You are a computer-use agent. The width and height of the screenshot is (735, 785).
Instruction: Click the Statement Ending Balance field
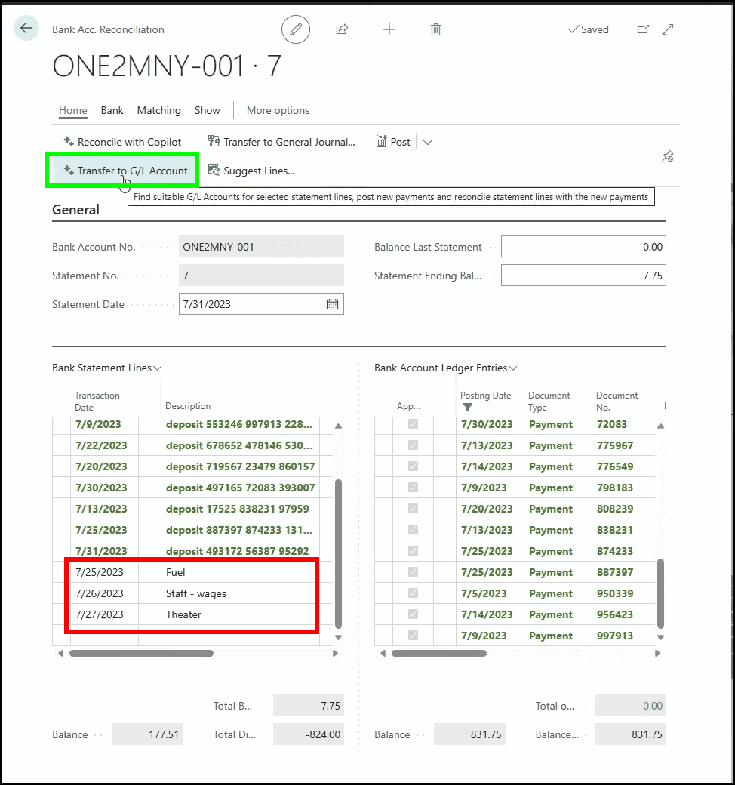tap(583, 276)
